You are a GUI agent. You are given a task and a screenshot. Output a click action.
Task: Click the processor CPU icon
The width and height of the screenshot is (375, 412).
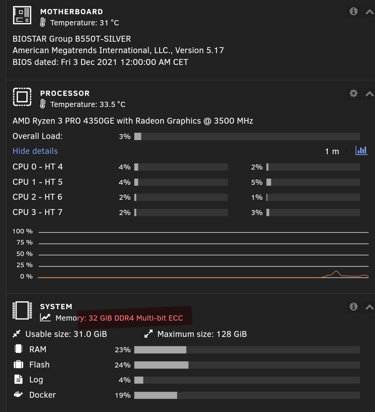click(22, 97)
